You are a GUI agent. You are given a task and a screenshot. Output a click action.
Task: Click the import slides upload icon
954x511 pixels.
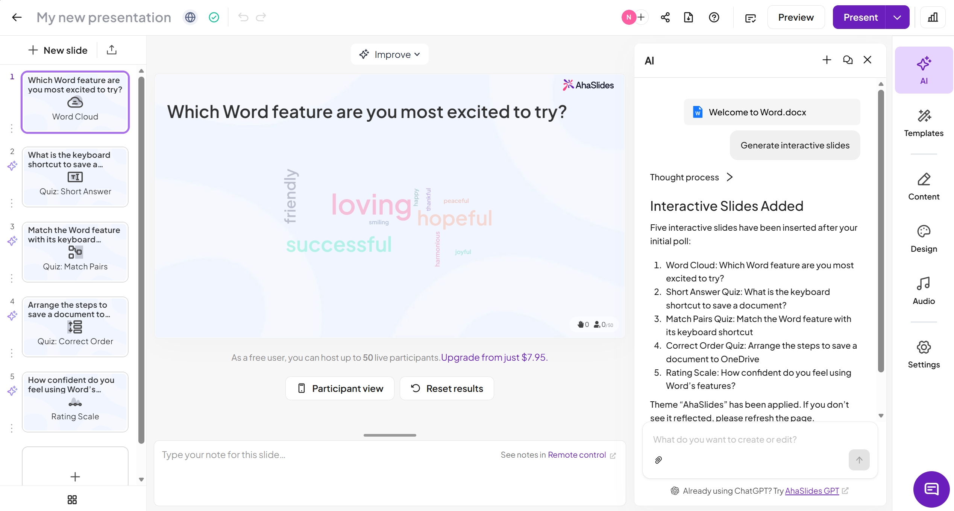click(112, 50)
